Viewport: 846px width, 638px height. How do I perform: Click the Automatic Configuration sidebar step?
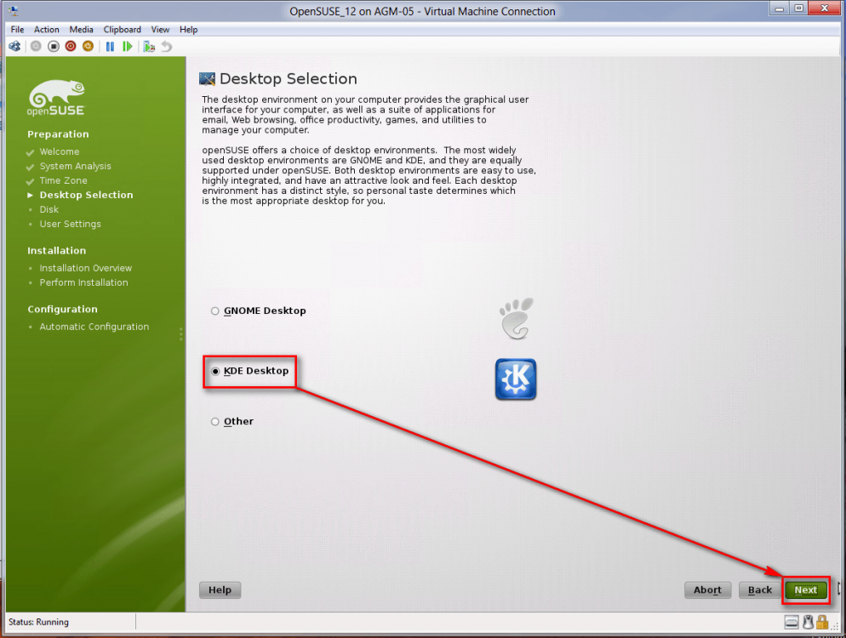point(94,327)
